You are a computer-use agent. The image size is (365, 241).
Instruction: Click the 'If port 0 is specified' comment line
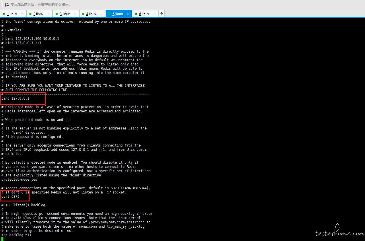point(64,192)
